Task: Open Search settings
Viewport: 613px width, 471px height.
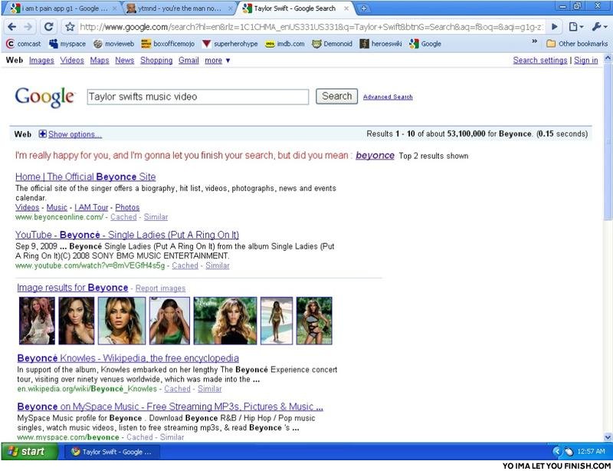Action: (540, 61)
